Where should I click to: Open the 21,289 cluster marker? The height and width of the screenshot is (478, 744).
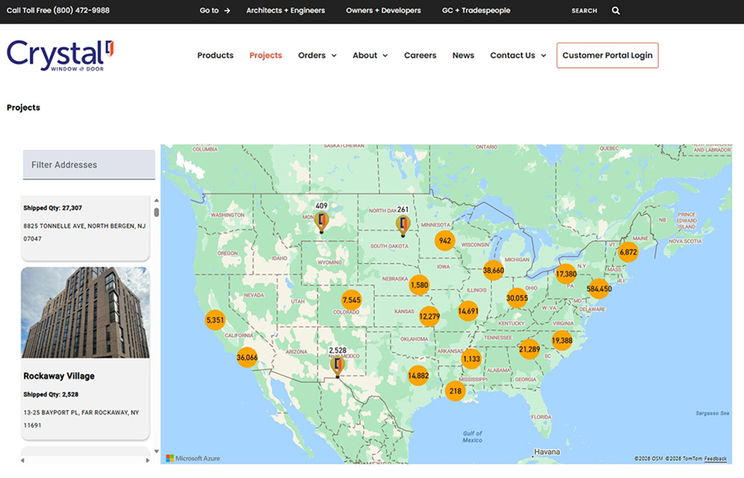click(x=529, y=349)
